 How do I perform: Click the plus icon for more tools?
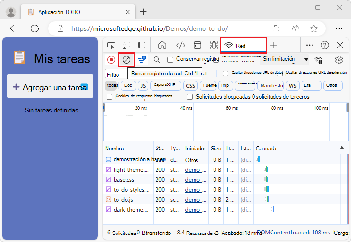click(273, 46)
